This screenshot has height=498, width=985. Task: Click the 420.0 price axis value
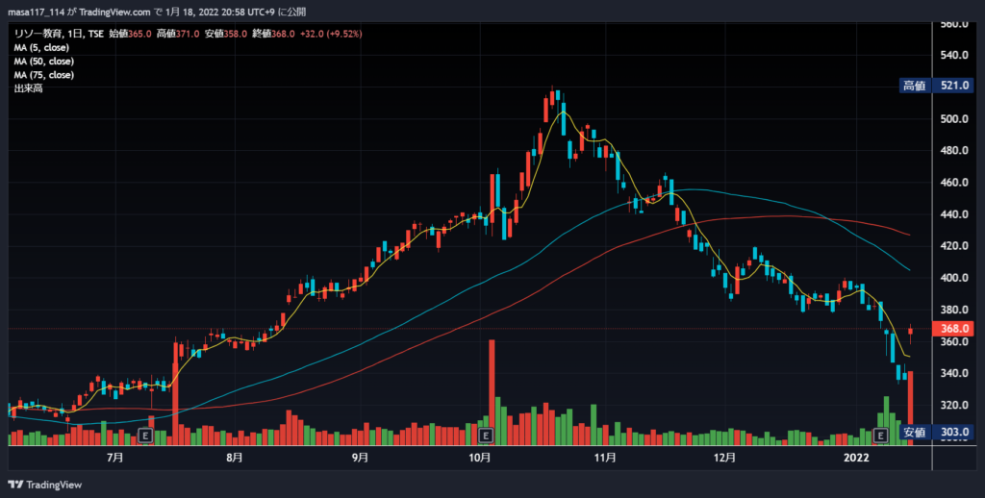pyautogui.click(x=955, y=246)
